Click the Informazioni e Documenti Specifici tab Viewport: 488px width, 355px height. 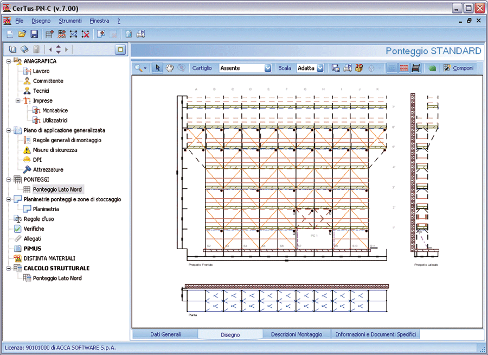click(x=376, y=334)
